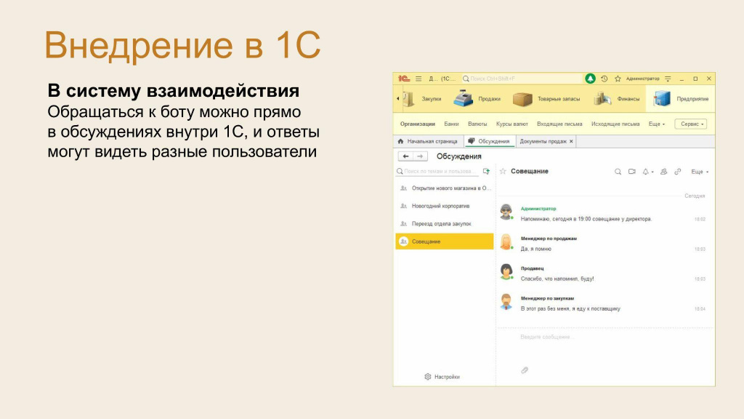Click the Администратор avatar
The image size is (744, 419).
506,212
